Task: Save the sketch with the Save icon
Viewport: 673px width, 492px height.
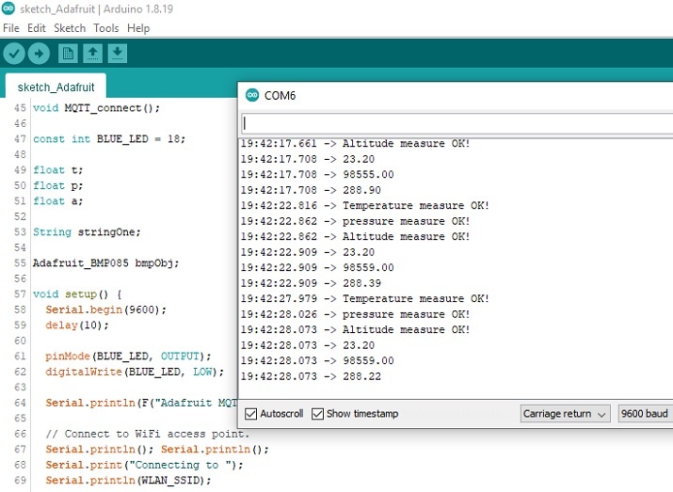Action: pos(118,54)
